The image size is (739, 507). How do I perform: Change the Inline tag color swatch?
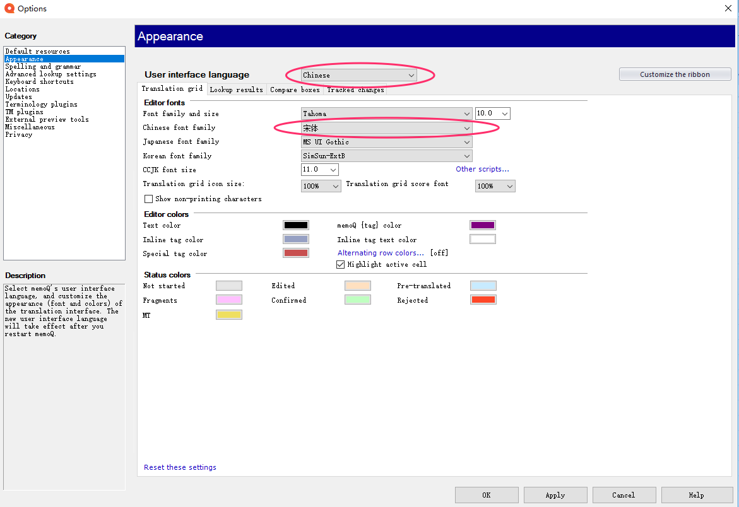click(296, 239)
